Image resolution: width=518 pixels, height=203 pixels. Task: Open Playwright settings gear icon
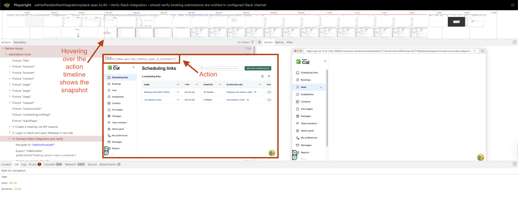pos(513,5)
